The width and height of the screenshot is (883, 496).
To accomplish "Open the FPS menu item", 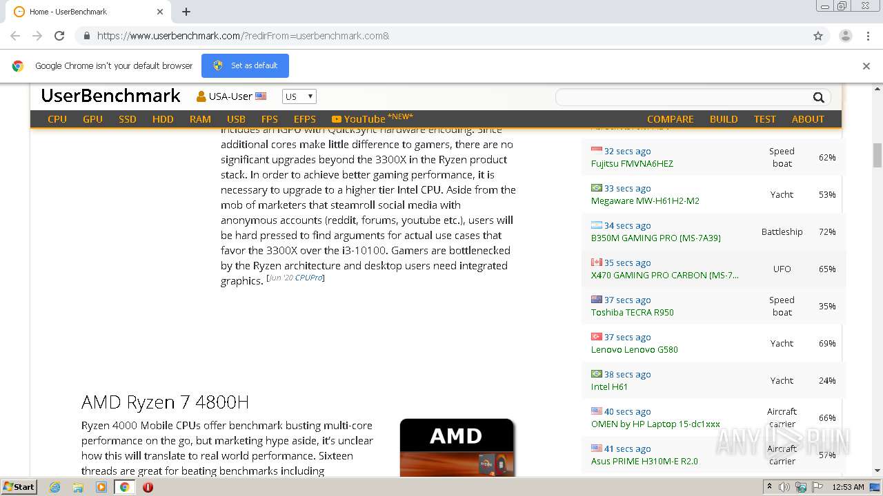I will click(x=270, y=119).
